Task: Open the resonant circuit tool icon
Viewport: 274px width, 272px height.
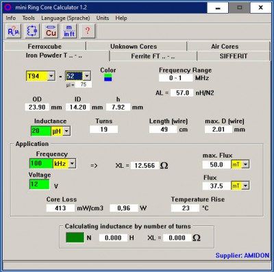Action: (x=32, y=31)
